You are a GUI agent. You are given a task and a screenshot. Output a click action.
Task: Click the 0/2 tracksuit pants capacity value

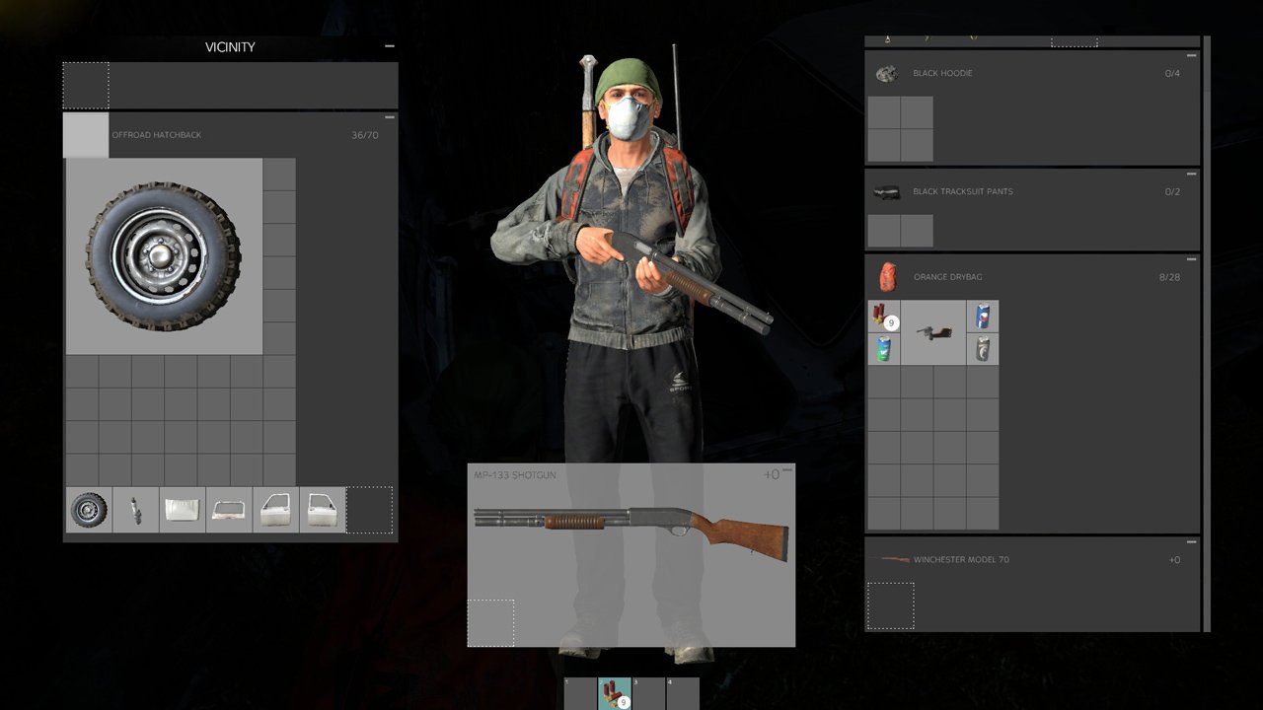coord(1172,191)
